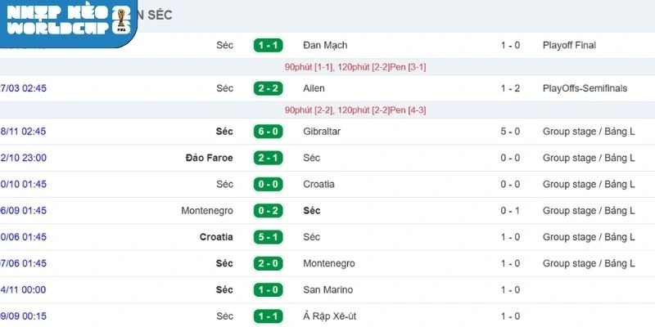Click the 1-1 score badge beside Ả Rập Xê-út
This screenshot has width=655, height=327.
coord(268,316)
